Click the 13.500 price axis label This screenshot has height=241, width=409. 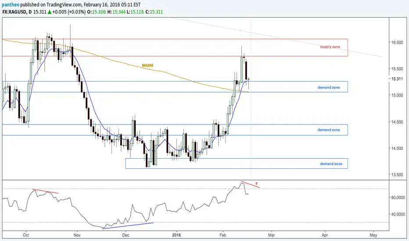click(397, 174)
